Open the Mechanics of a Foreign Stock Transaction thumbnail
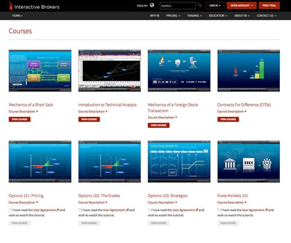This screenshot has width=291, height=243. click(x=179, y=71)
